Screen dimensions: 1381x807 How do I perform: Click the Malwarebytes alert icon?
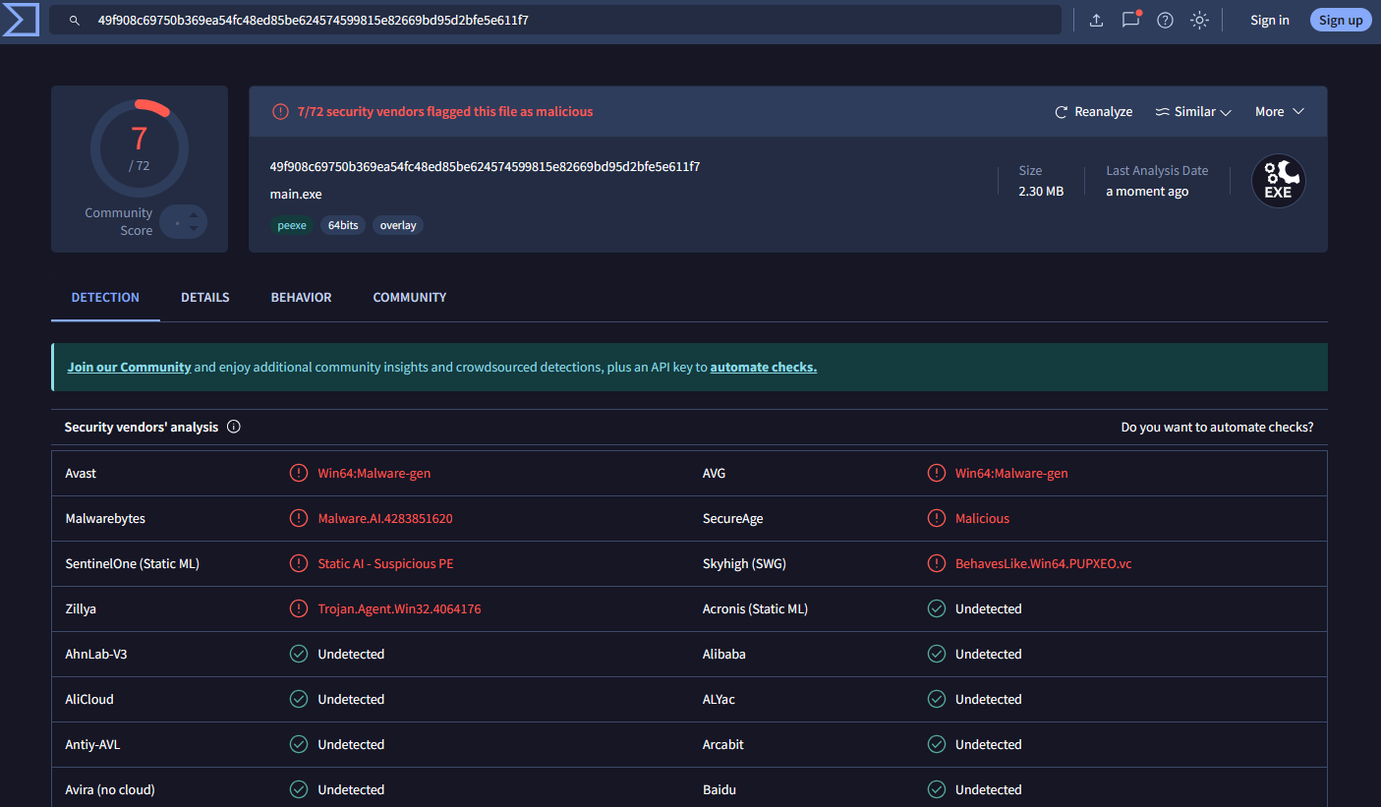(x=299, y=518)
